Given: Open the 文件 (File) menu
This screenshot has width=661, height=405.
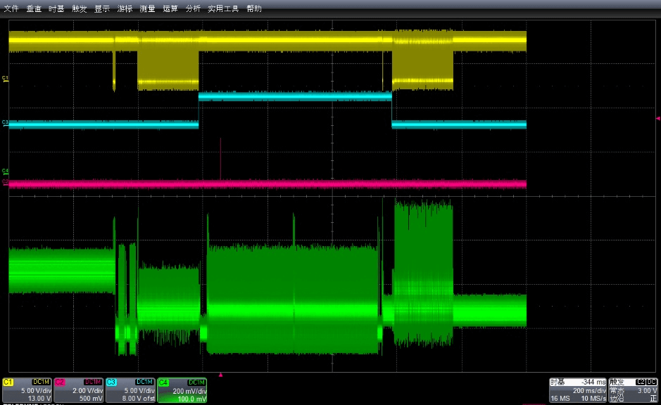Looking at the screenshot, I should [x=11, y=9].
